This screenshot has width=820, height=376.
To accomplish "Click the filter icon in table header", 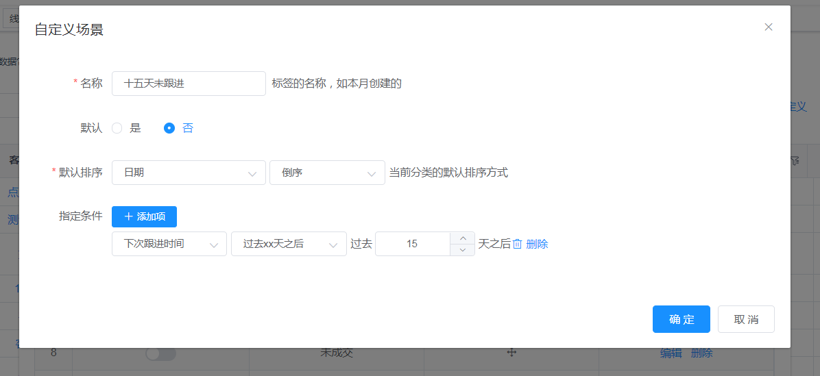I will [x=795, y=161].
